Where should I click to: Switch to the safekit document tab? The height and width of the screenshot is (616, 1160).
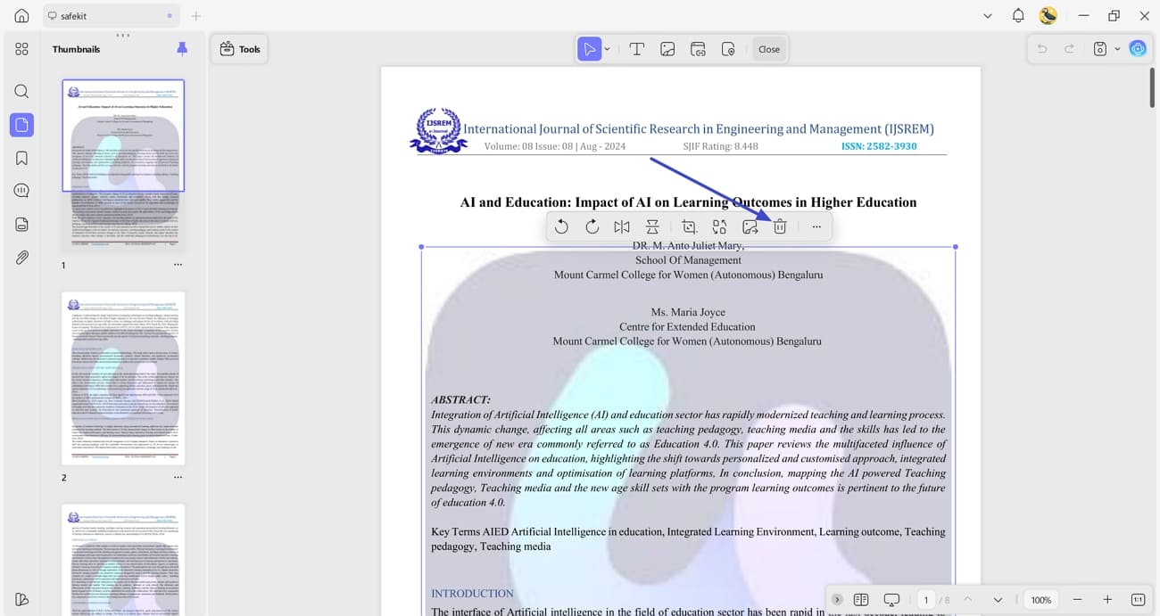pos(111,16)
